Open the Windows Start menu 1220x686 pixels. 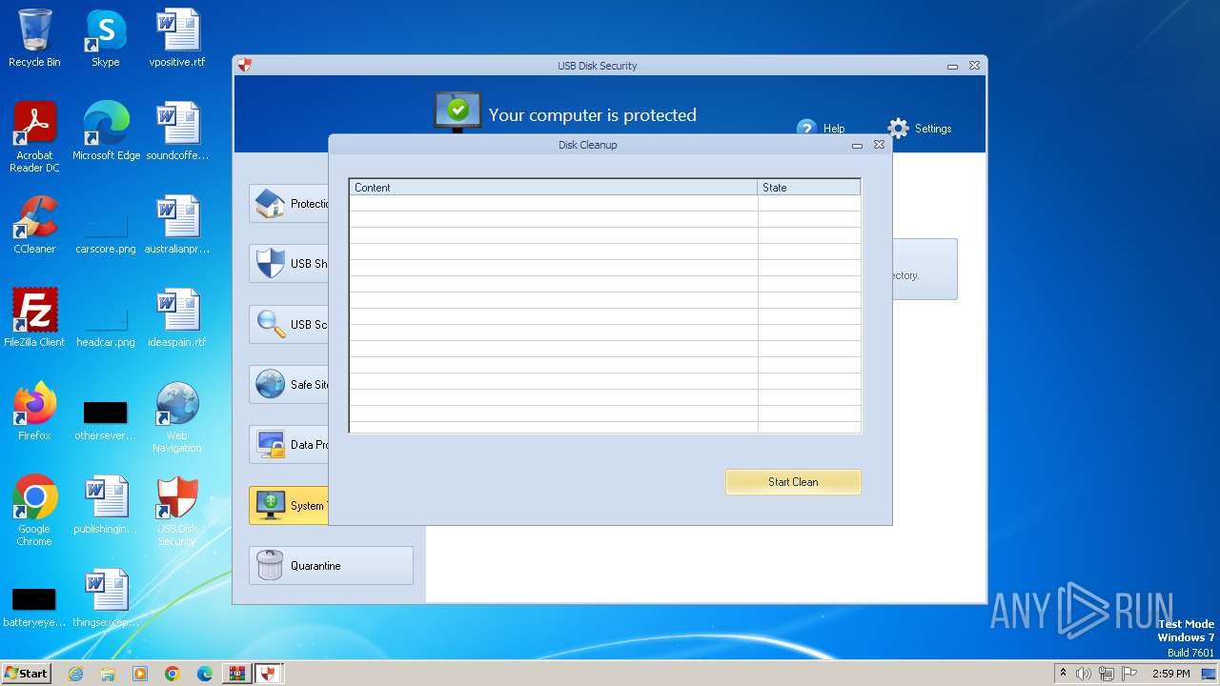[x=26, y=674]
